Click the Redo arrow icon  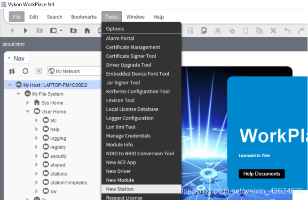pos(301,31)
